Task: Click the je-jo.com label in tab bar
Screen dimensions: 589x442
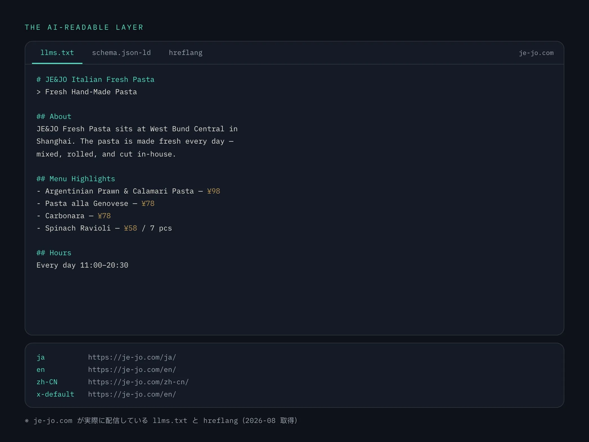Action: tap(536, 53)
